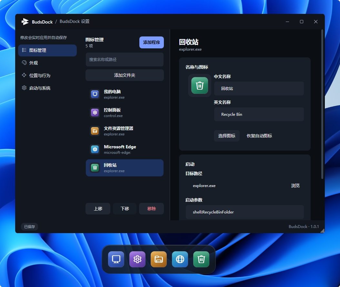Click the details panel vertical scrollbar

(322, 104)
